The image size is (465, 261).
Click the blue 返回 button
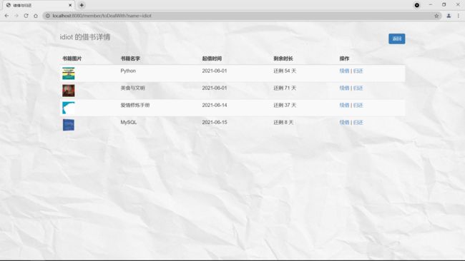click(397, 39)
